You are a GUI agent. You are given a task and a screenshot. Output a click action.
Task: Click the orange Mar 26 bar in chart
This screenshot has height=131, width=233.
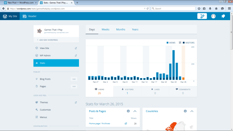tap(183, 78)
